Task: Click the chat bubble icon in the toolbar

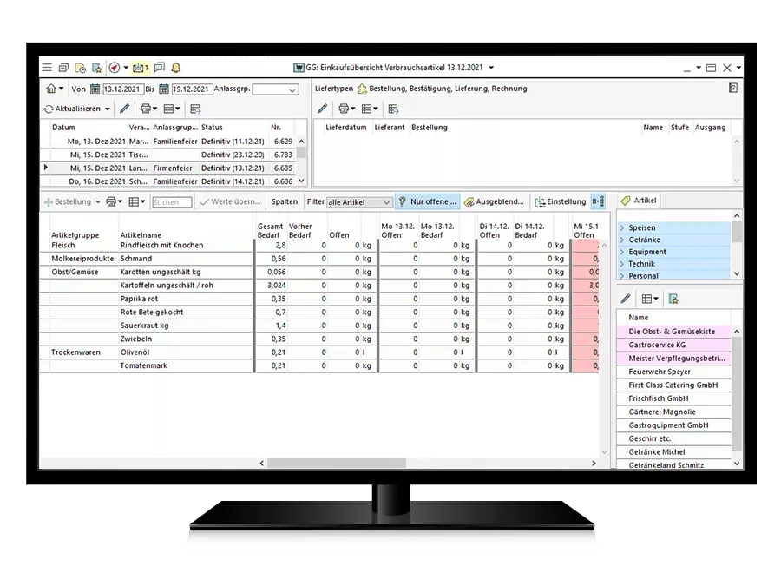Action: [160, 66]
